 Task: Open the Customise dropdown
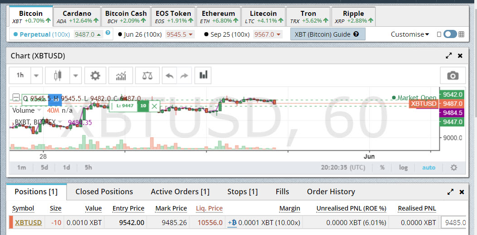click(410, 34)
